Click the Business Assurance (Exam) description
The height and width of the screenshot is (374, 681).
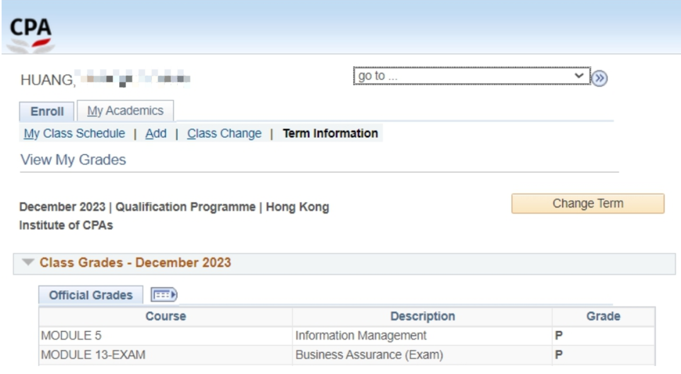tap(369, 354)
